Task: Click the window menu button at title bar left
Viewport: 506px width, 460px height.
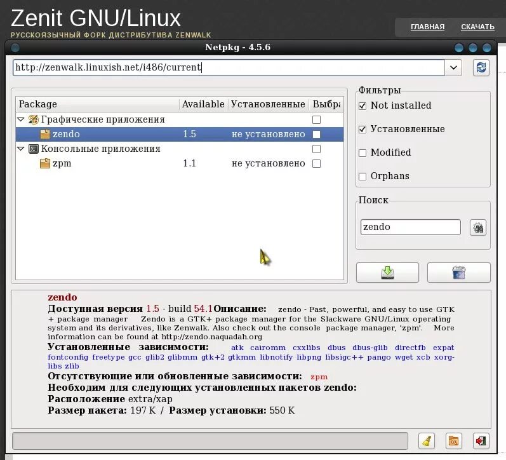Action: click(15, 48)
